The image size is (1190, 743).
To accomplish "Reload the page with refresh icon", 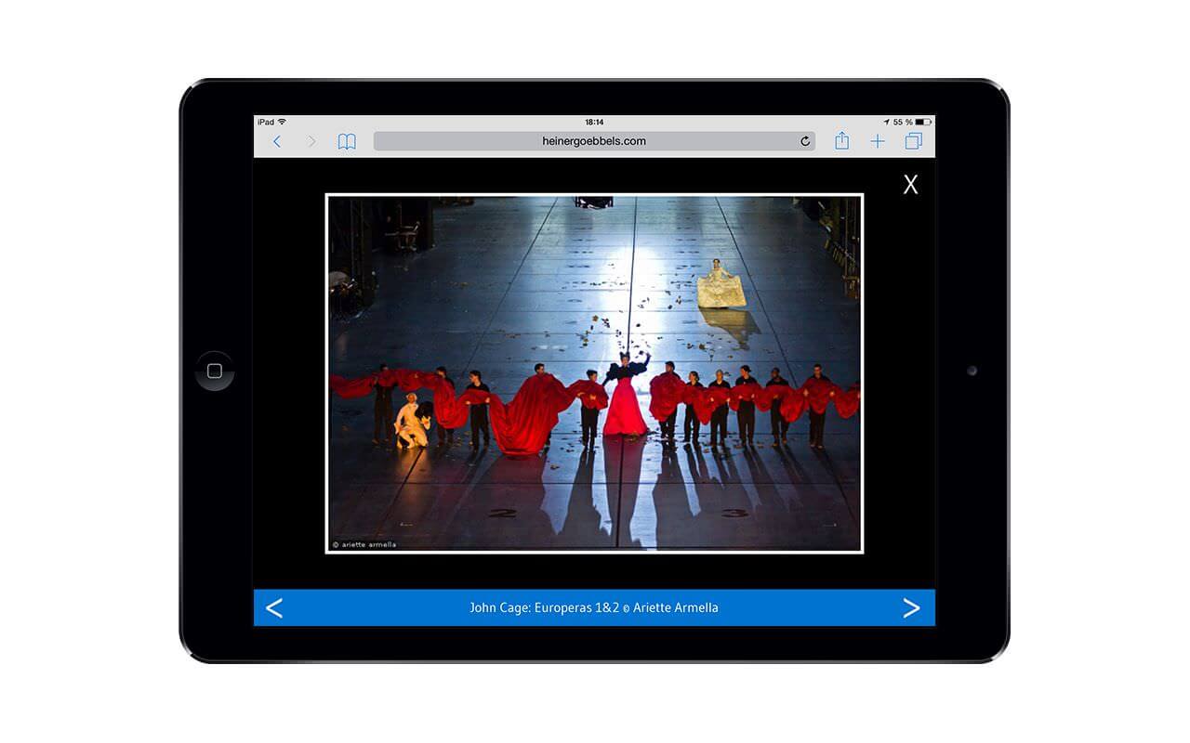I will tap(805, 141).
